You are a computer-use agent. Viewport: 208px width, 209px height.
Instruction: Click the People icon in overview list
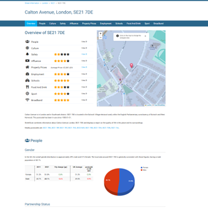pos(28,42)
